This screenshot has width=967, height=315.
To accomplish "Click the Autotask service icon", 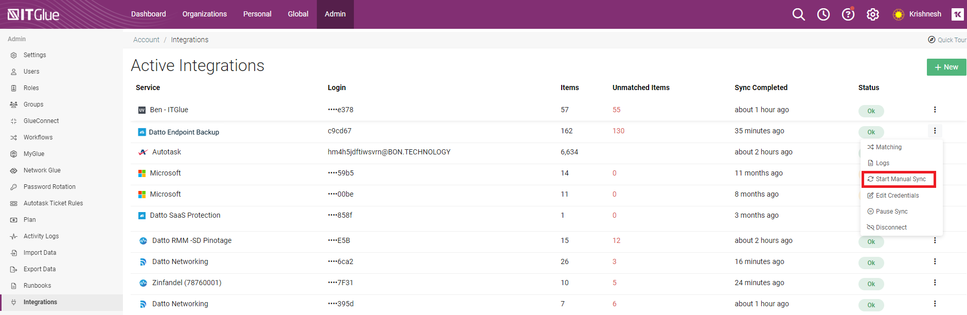I will [143, 152].
